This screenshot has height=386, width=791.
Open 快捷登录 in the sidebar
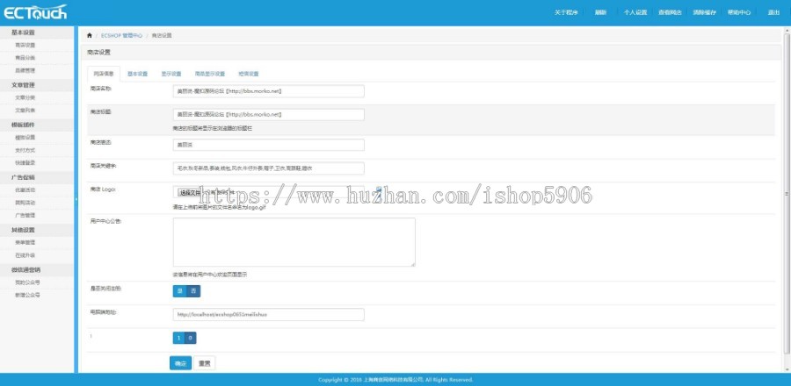point(25,162)
